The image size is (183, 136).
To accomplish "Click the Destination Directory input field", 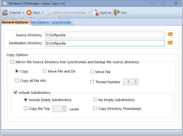I will pyautogui.click(x=105, y=43).
